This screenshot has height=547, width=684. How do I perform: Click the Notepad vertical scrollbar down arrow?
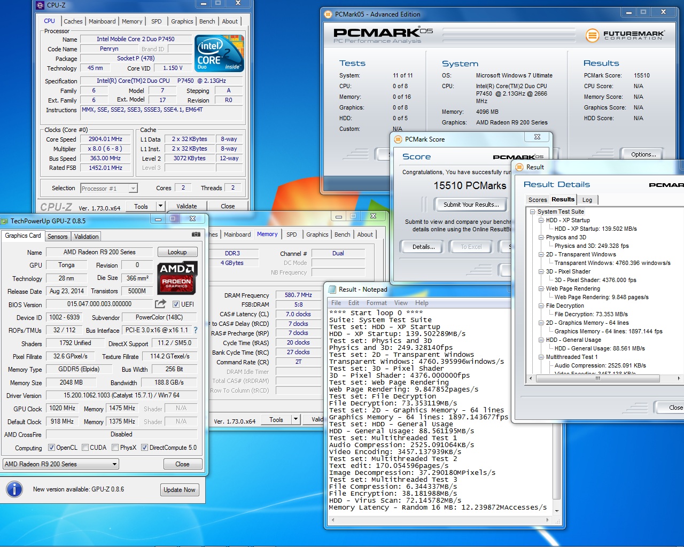coord(557,511)
